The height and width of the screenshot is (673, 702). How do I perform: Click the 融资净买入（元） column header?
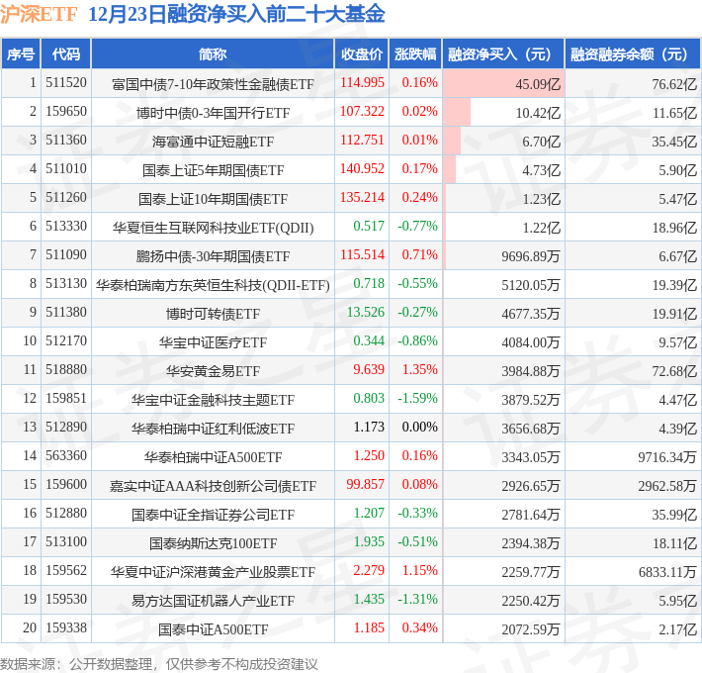(x=503, y=54)
